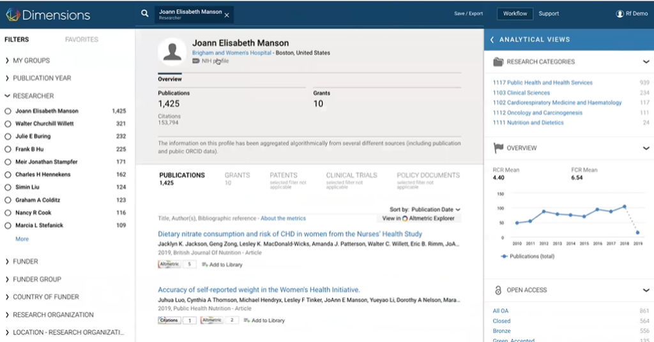Open the Support menu
The image size is (654, 342).
549,14
